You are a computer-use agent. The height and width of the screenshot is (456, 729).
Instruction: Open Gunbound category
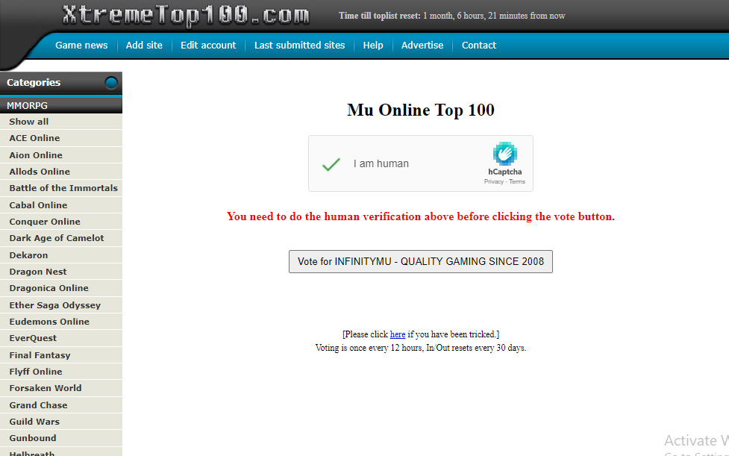pyautogui.click(x=61, y=438)
